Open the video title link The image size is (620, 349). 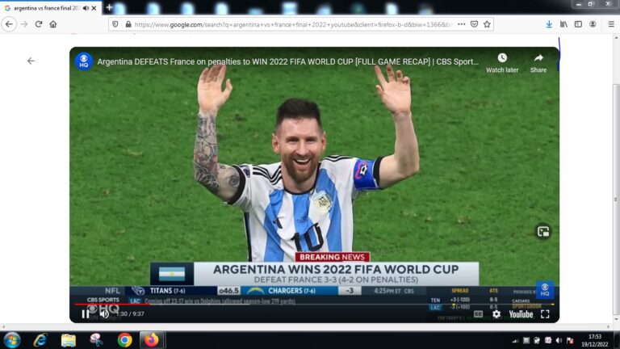pos(287,61)
